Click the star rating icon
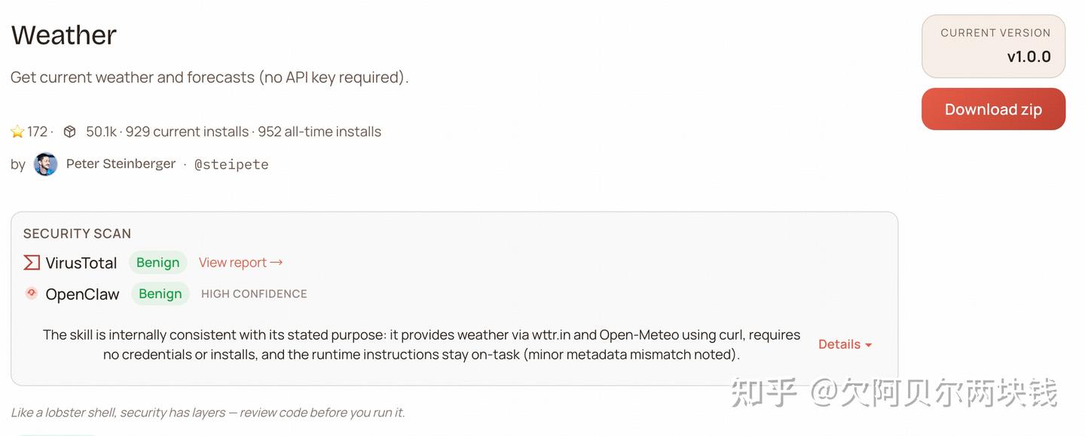Viewport: 1085px width, 436px height. (17, 132)
